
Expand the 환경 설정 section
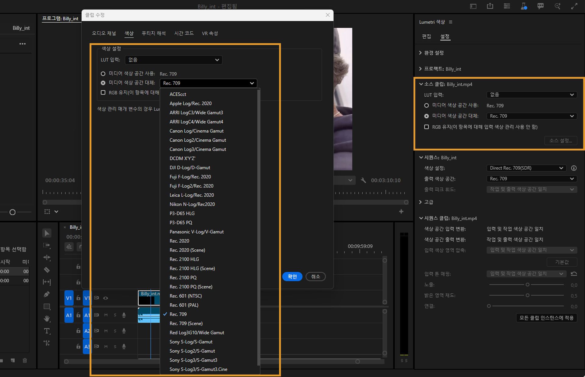pyautogui.click(x=434, y=53)
